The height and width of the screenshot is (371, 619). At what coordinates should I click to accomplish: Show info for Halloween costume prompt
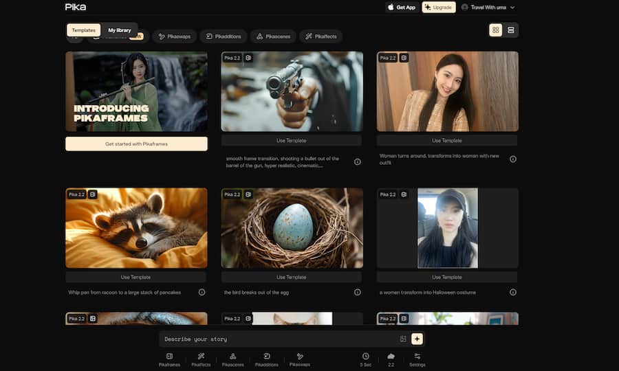(513, 292)
